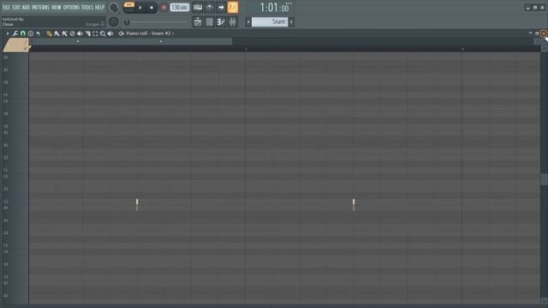Start playback with the play button
The width and height of the screenshot is (548, 308).
140,8
